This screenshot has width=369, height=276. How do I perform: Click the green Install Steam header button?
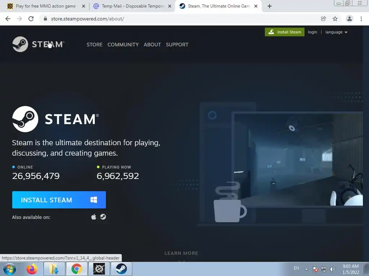tap(285, 32)
